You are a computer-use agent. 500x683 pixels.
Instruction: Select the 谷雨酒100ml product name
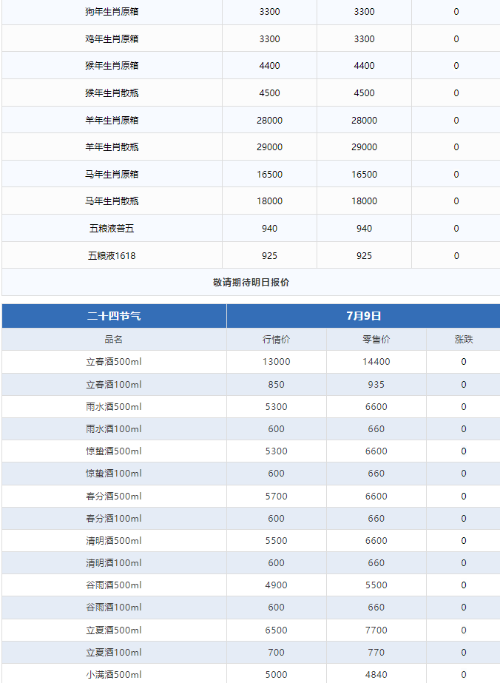click(114, 608)
